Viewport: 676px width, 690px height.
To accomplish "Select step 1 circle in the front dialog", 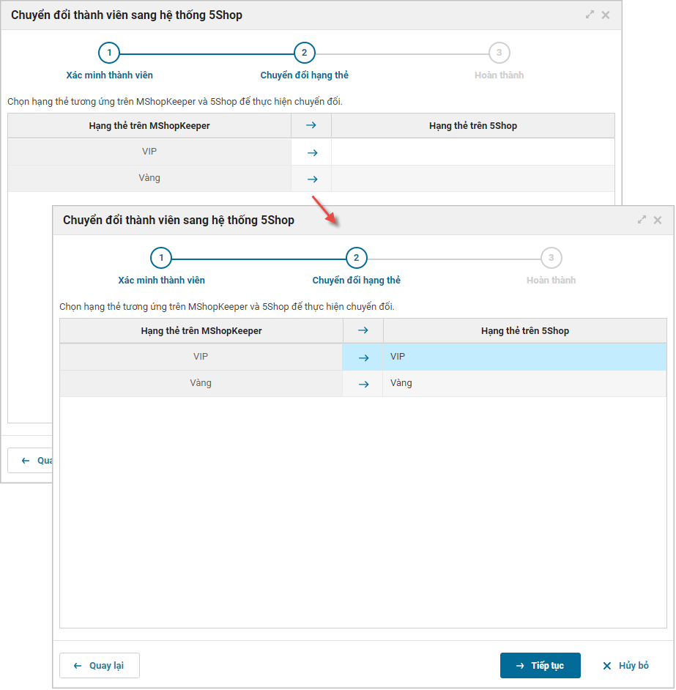I will point(161,258).
